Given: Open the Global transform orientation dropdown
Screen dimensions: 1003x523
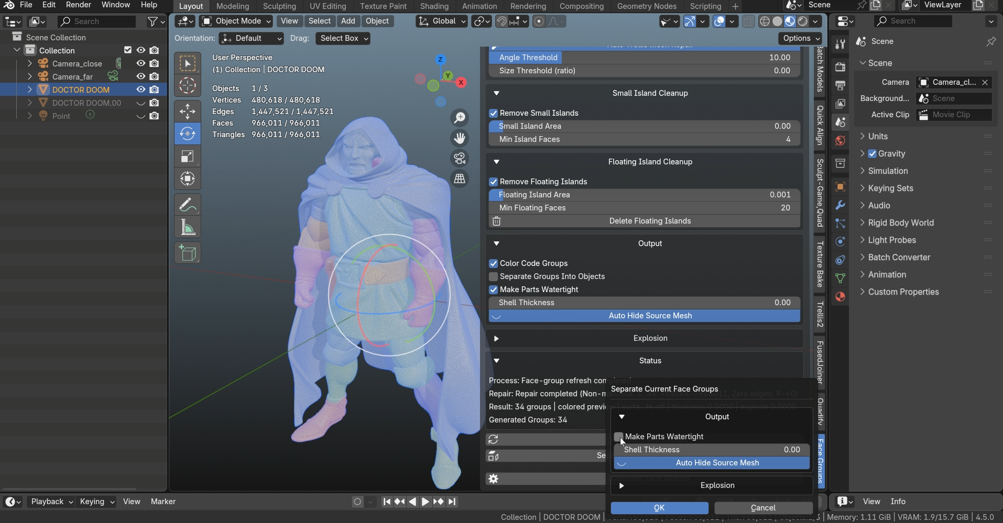Looking at the screenshot, I should 441,21.
